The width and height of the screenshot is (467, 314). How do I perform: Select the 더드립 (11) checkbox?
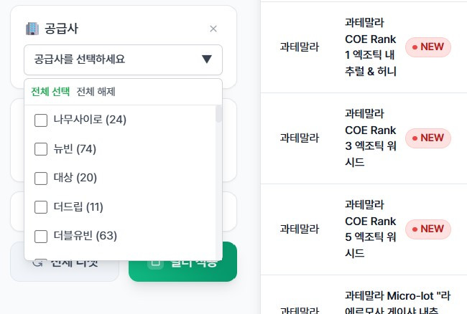[x=41, y=207]
